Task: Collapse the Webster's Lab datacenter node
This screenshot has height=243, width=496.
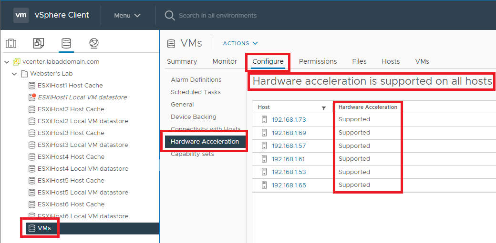Action: (15, 74)
